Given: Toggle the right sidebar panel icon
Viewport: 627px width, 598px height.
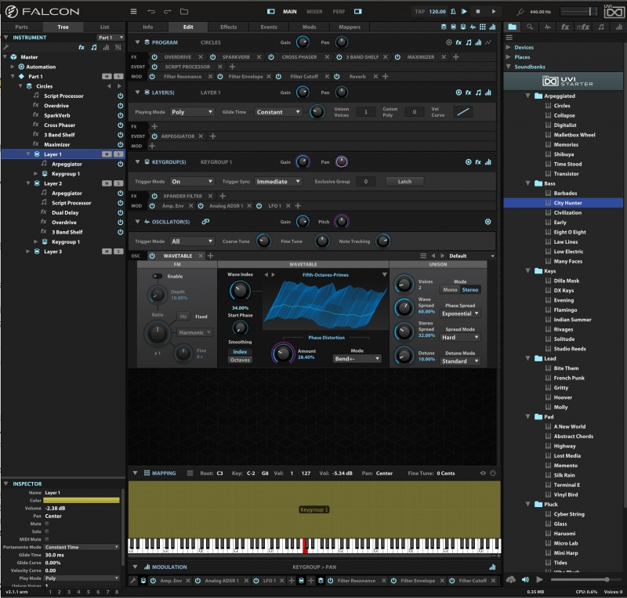Looking at the screenshot, I should 358,12.
